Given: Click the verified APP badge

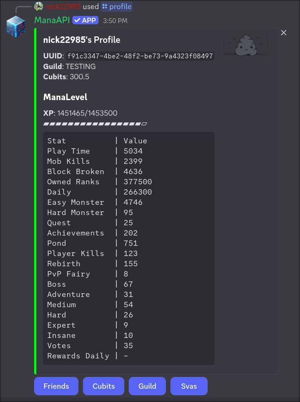Looking at the screenshot, I should 85,20.
